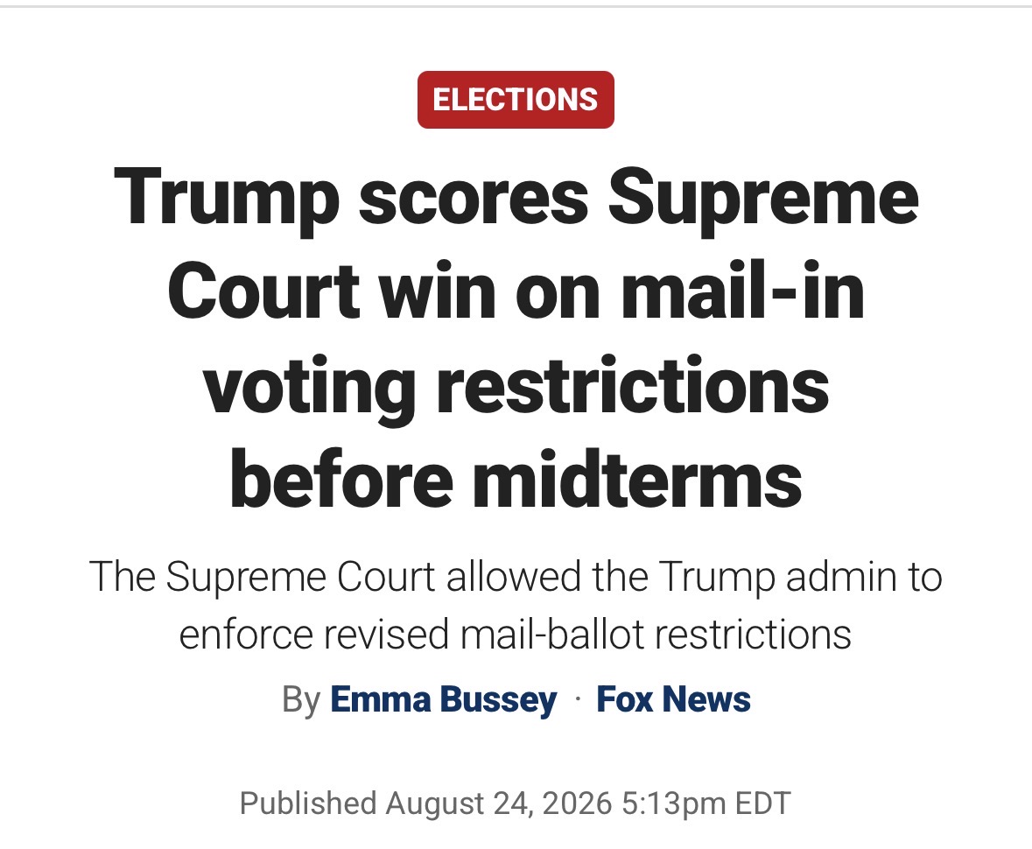Click the headline line 'Trump scores Supreme'
Screen dimensions: 1032x849
coord(516,198)
